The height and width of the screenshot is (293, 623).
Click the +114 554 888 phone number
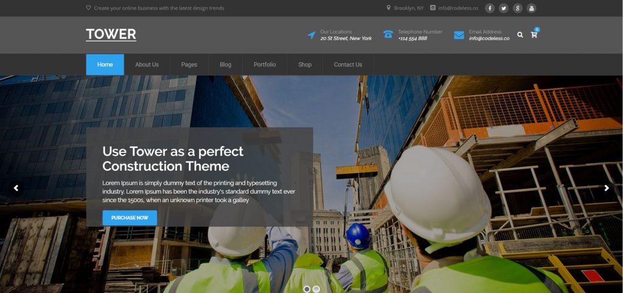pyautogui.click(x=412, y=38)
